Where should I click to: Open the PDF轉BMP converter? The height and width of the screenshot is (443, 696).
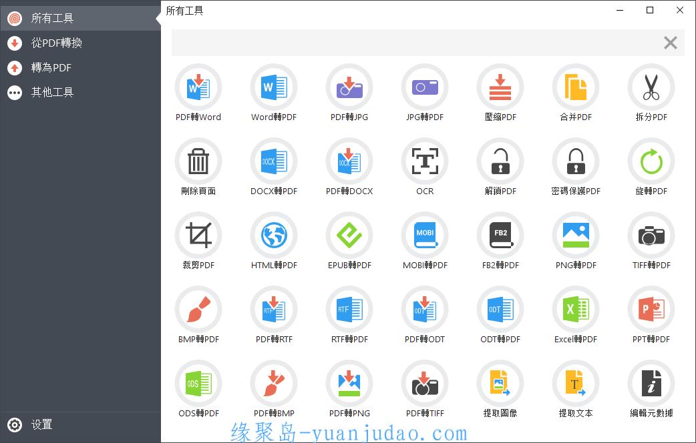click(274, 384)
